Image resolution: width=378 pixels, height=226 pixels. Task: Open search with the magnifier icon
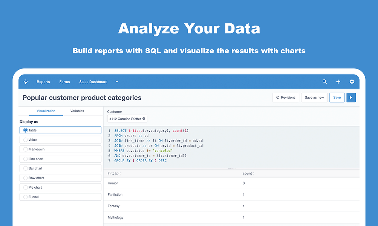click(324, 81)
